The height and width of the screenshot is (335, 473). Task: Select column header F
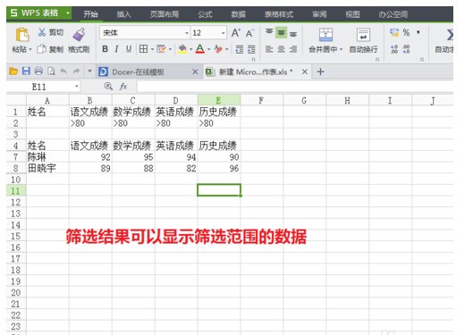coord(262,101)
